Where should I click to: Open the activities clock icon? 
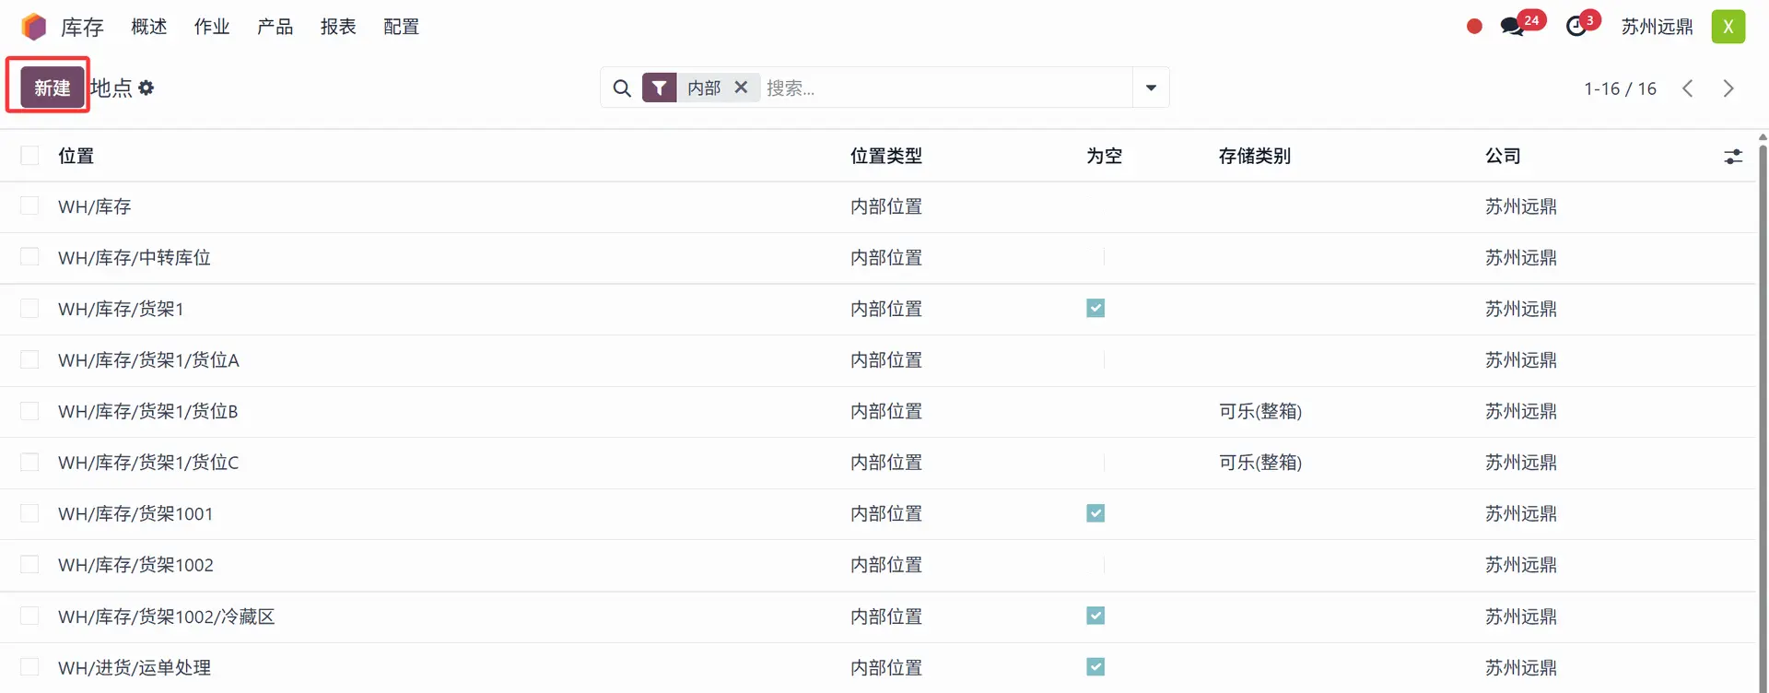pyautogui.click(x=1576, y=27)
